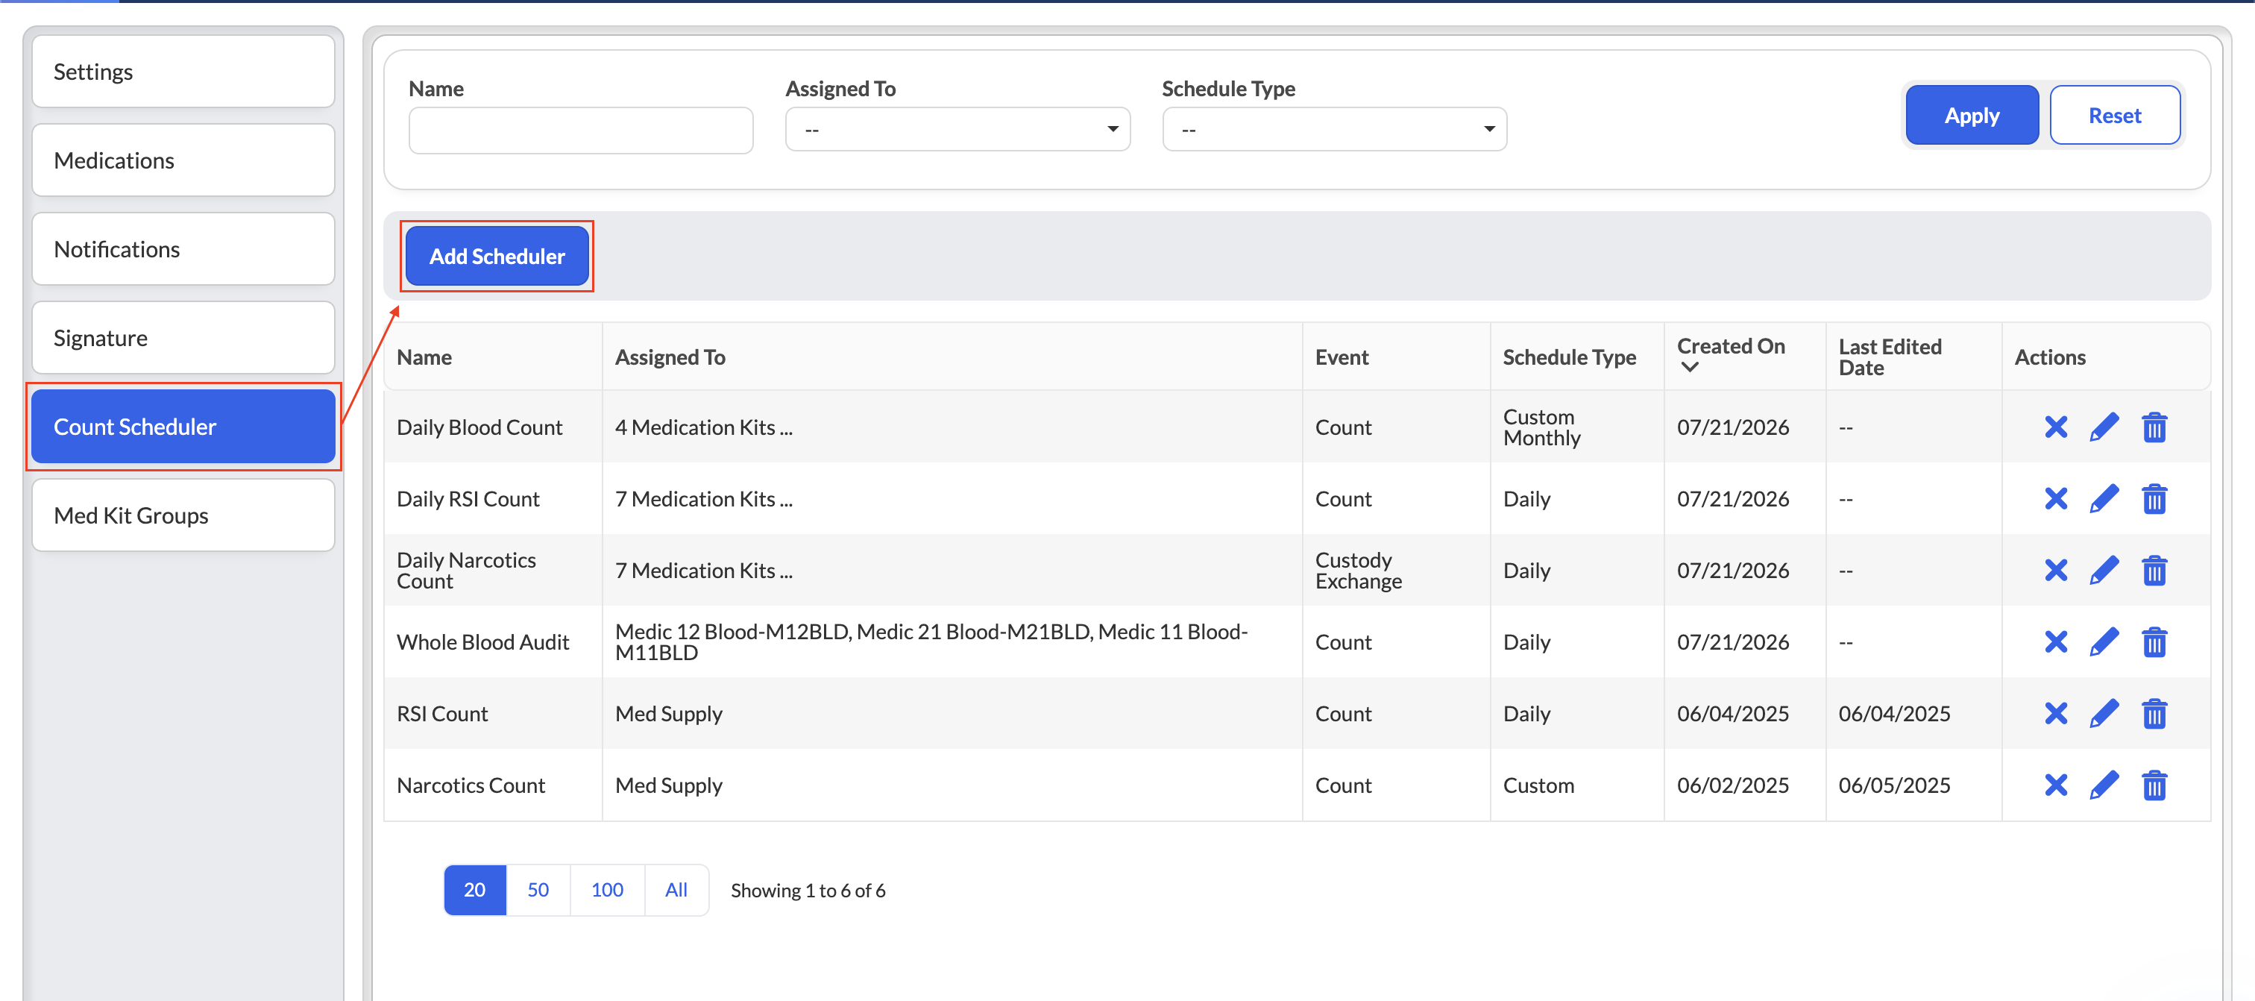This screenshot has width=2255, height=1001.
Task: Click the Apply filter button
Action: (1972, 116)
